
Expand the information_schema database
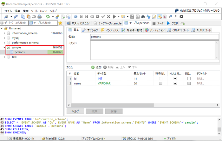point(4,33)
